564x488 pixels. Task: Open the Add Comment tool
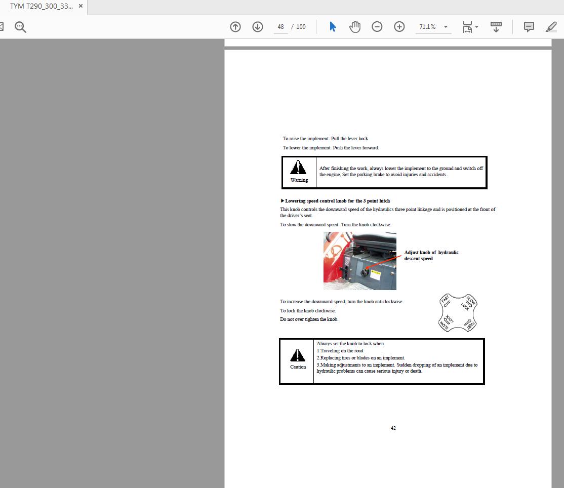click(x=529, y=26)
